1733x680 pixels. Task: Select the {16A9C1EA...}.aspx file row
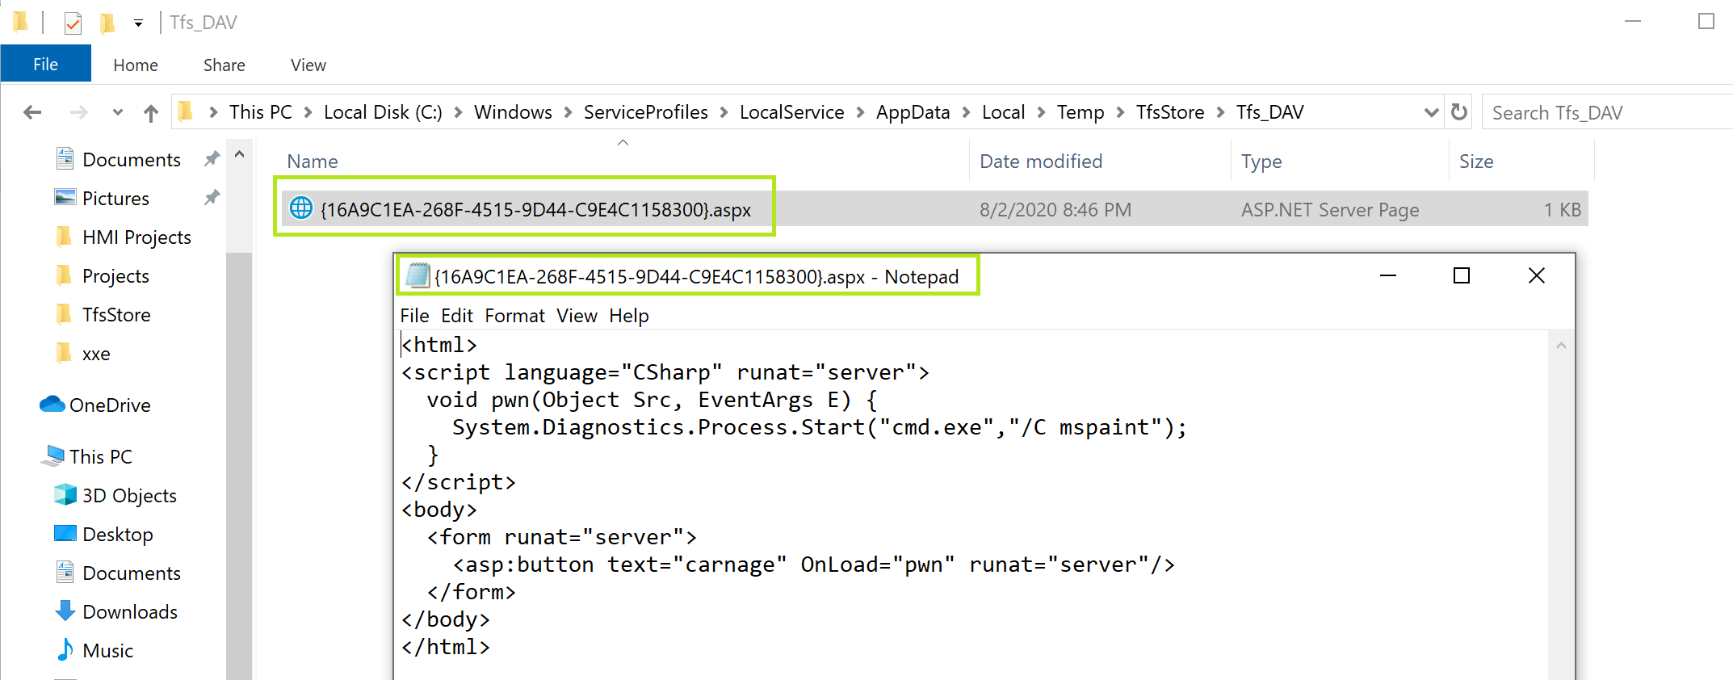pyautogui.click(x=933, y=210)
